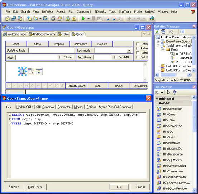Click the OK button
The width and height of the screenshot is (198, 194).
(x=119, y=187)
